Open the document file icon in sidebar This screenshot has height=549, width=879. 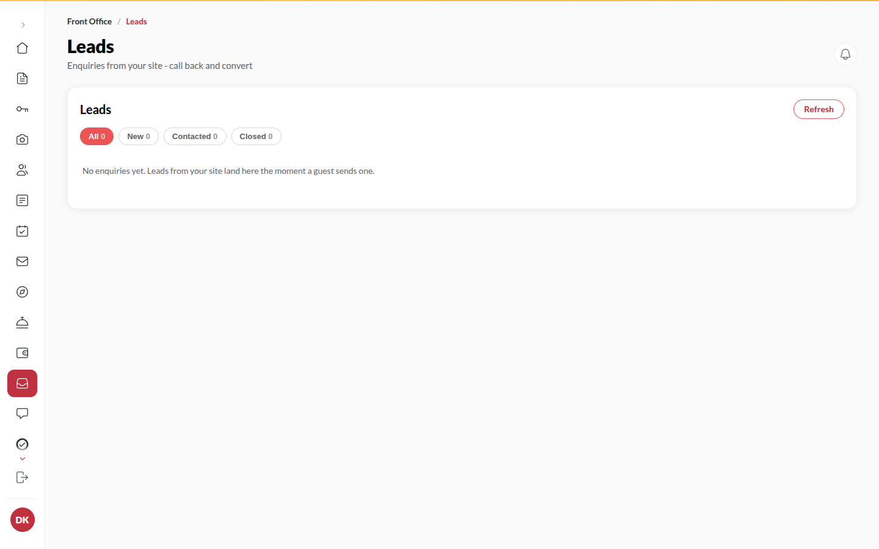(23, 79)
